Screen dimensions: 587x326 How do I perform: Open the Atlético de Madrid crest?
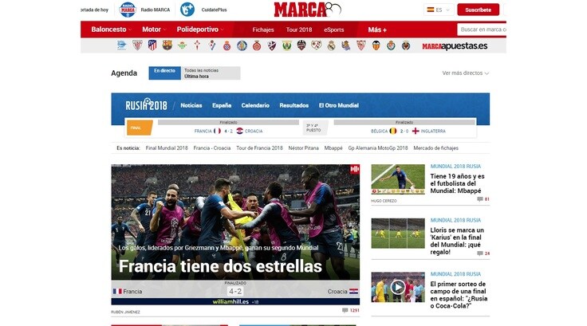[152, 45]
